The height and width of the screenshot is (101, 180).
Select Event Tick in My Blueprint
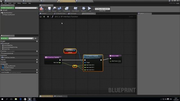tap(7, 49)
